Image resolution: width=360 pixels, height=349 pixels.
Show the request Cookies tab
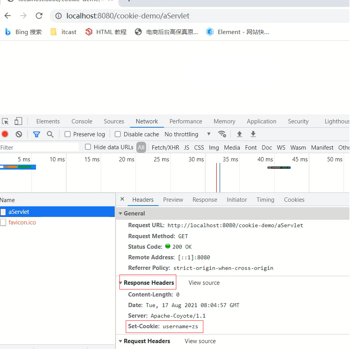coord(294,199)
